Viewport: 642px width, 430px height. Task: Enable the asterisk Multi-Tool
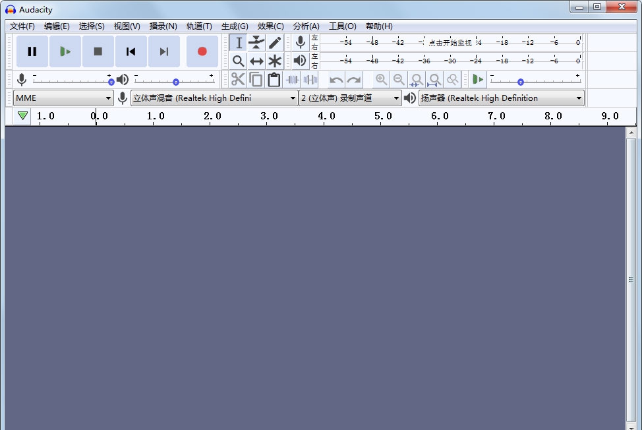275,61
